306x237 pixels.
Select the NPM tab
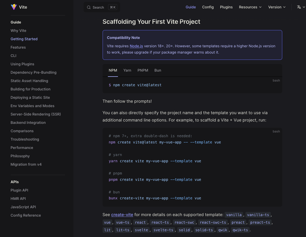click(113, 70)
